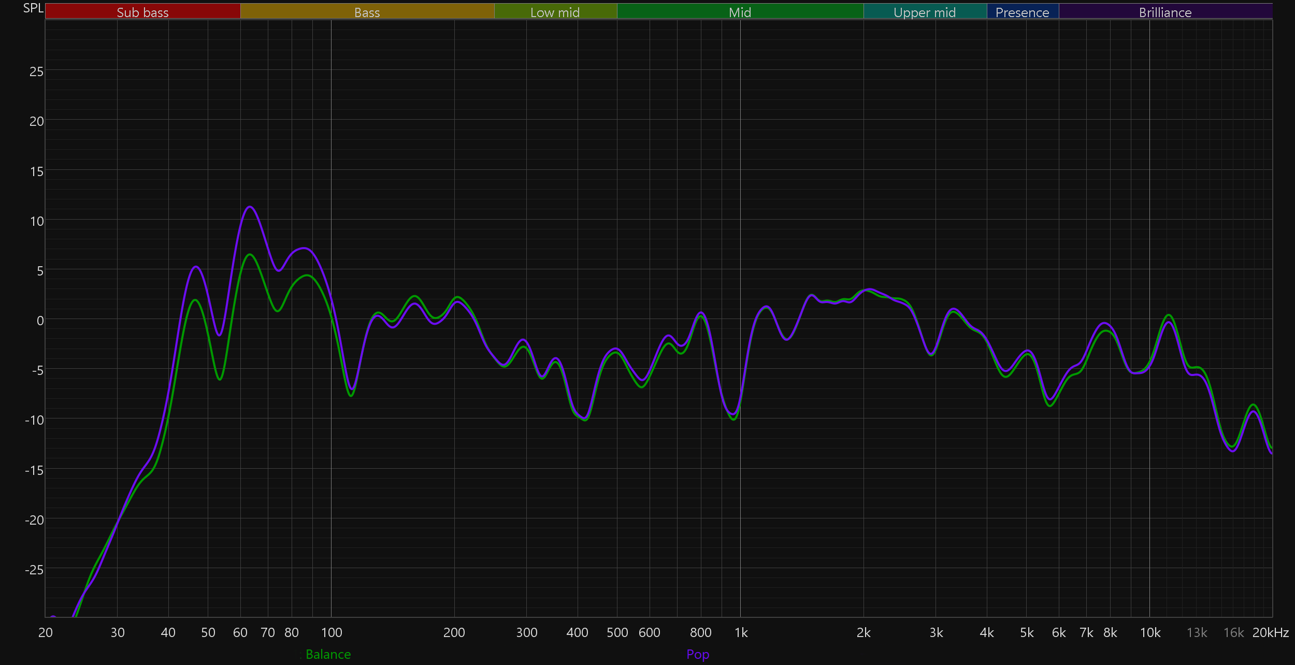Viewport: 1295px width, 665px height.
Task: Click the -25 dB SPL axis tick
Action: click(x=34, y=570)
